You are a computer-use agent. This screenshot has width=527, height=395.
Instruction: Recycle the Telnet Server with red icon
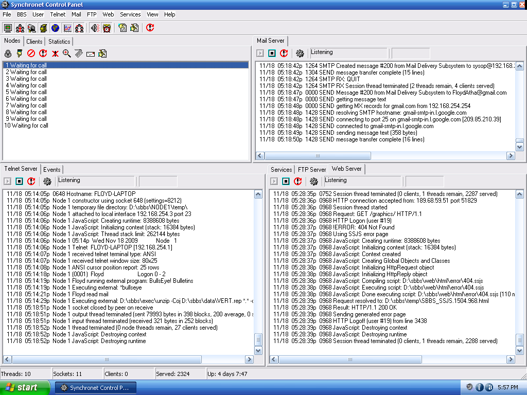click(31, 182)
